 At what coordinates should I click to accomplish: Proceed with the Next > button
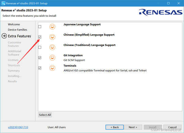click(133, 127)
